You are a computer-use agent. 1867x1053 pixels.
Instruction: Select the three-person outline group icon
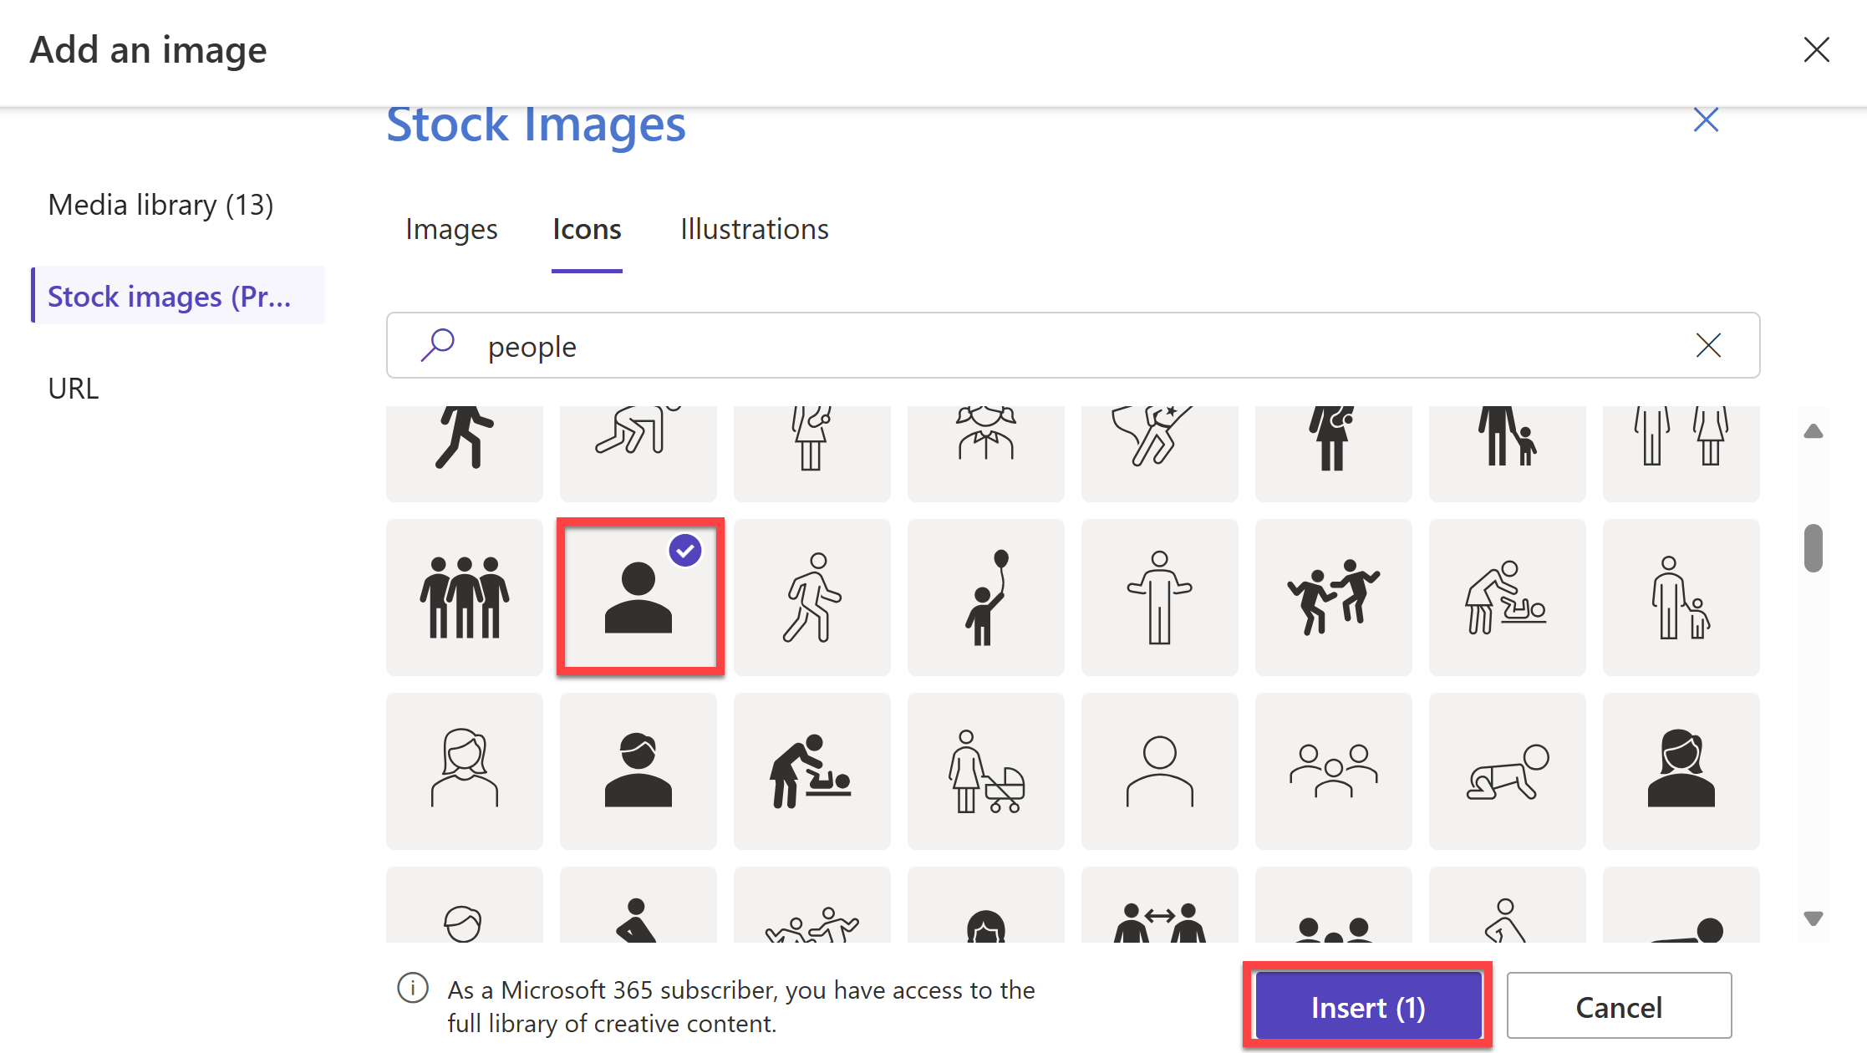(1333, 771)
